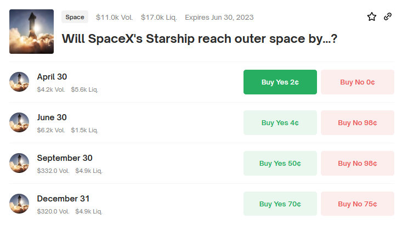Buy Yes at 4¢ for June 30
402x230 pixels.
coord(280,123)
